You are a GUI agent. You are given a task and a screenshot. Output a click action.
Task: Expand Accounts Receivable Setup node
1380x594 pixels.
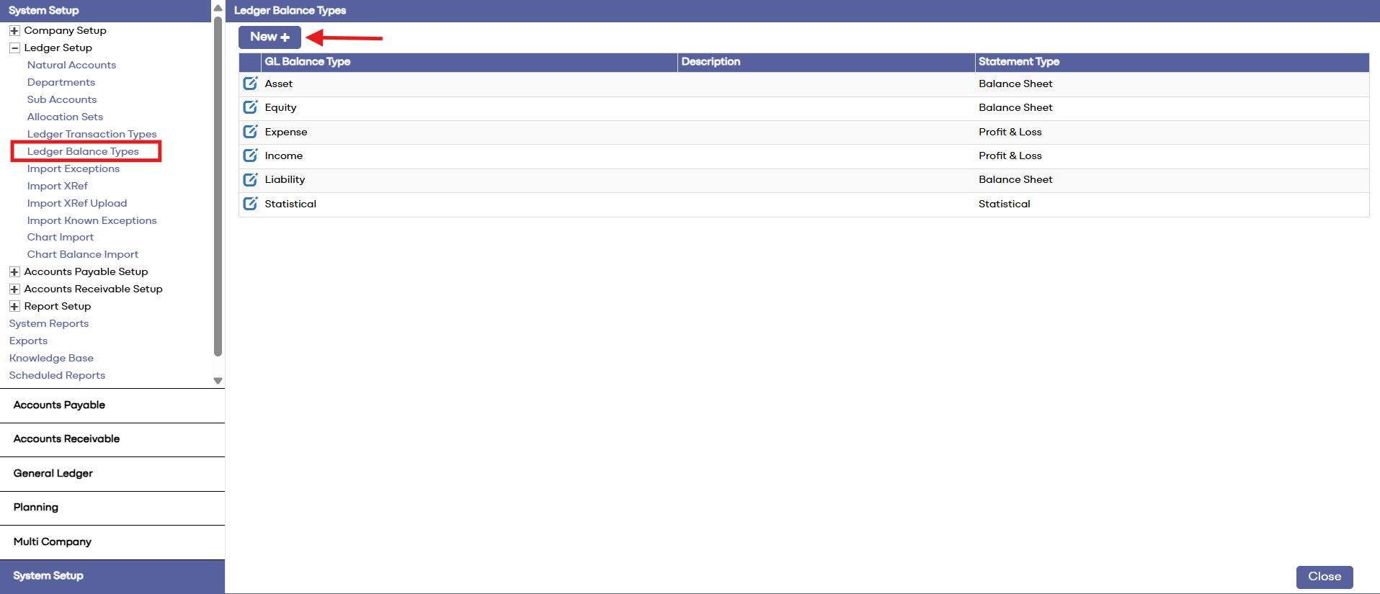point(14,289)
